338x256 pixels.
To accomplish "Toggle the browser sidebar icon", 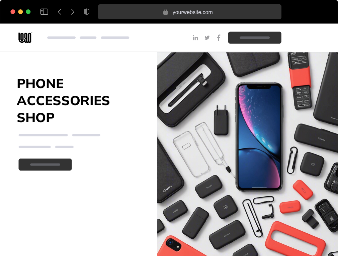I will pyautogui.click(x=44, y=12).
